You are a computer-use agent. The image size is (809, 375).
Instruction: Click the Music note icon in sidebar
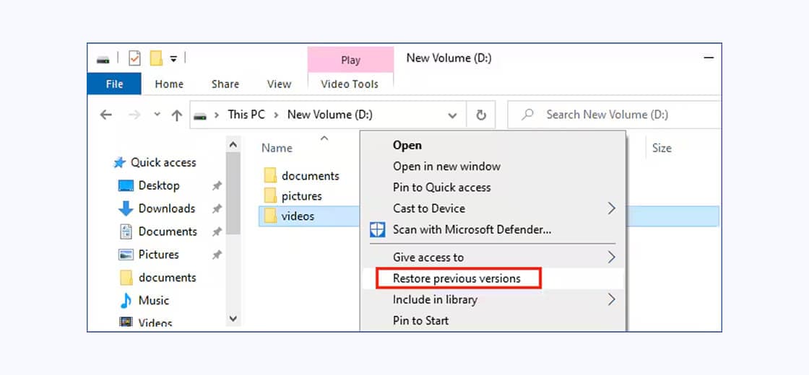coord(126,300)
